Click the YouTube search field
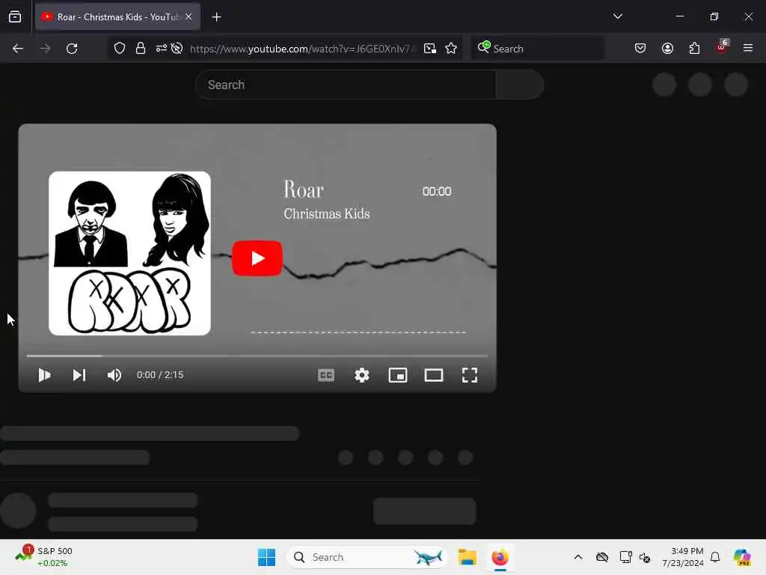 tap(346, 85)
